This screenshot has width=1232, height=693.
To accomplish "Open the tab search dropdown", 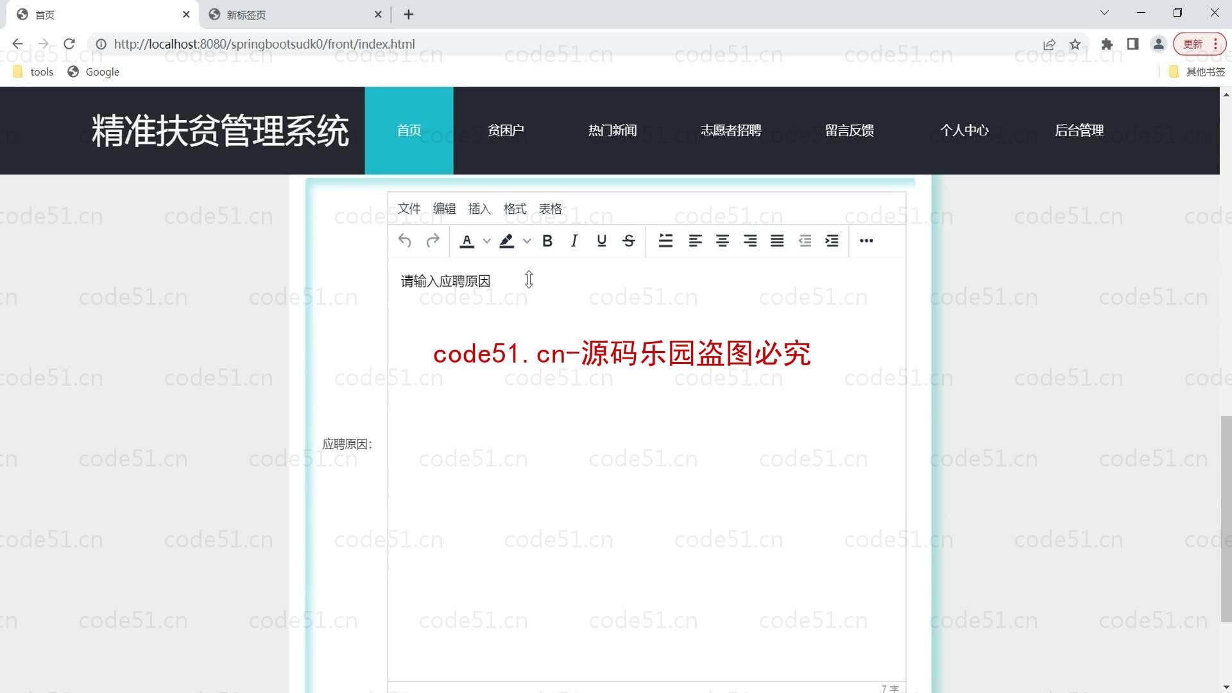I will (1104, 13).
